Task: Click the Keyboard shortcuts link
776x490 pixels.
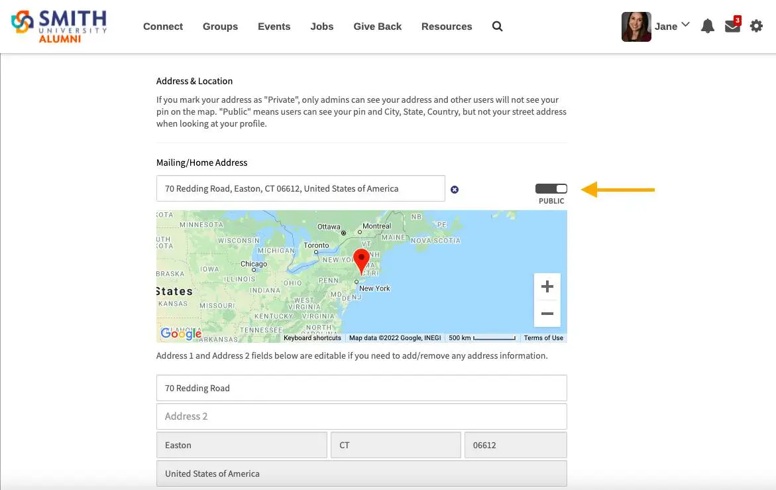Action: pos(312,337)
